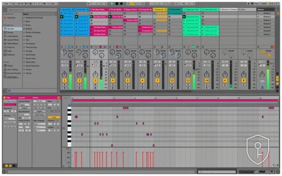Click the pink clip color swatch
Screen dimensions: 282x176
point(10,104)
